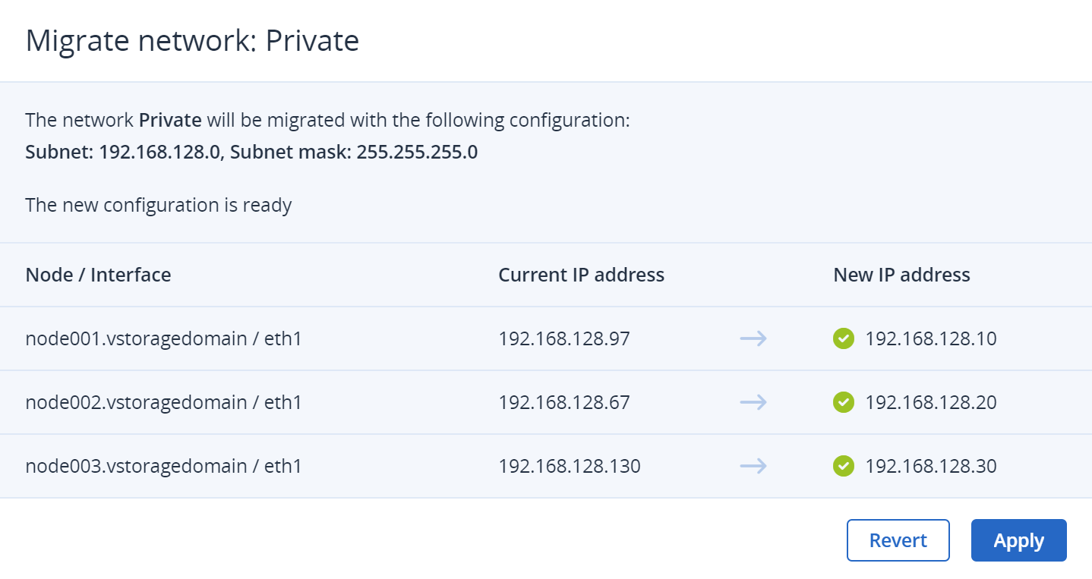This screenshot has height=579, width=1092.
Task: Click the Node / Interface column header
Action: coord(98,275)
